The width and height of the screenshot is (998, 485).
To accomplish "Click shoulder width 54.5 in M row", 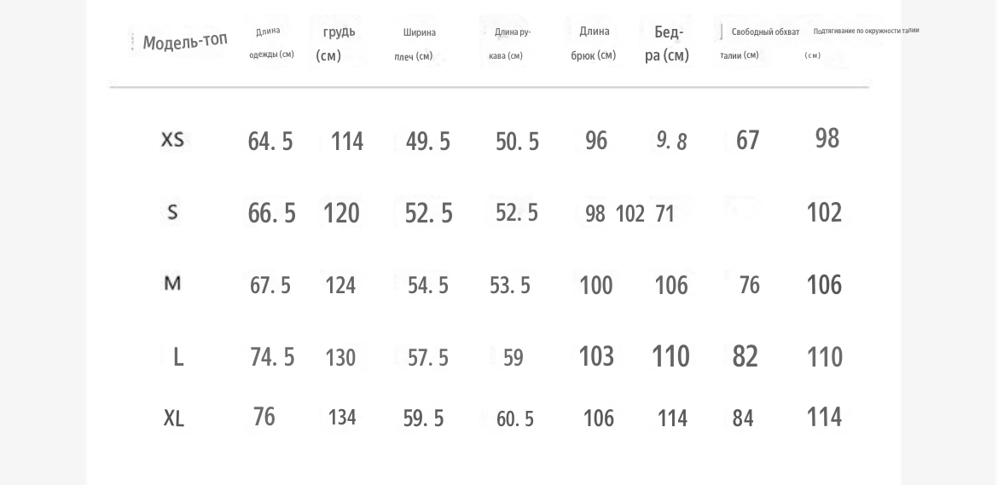I will (x=427, y=286).
